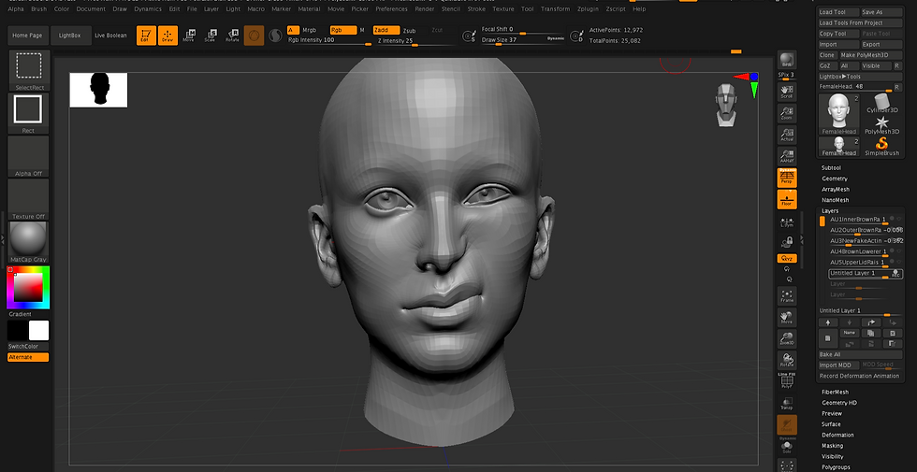This screenshot has height=472, width=917.
Task: Open the Zplugin menu
Action: 588,8
